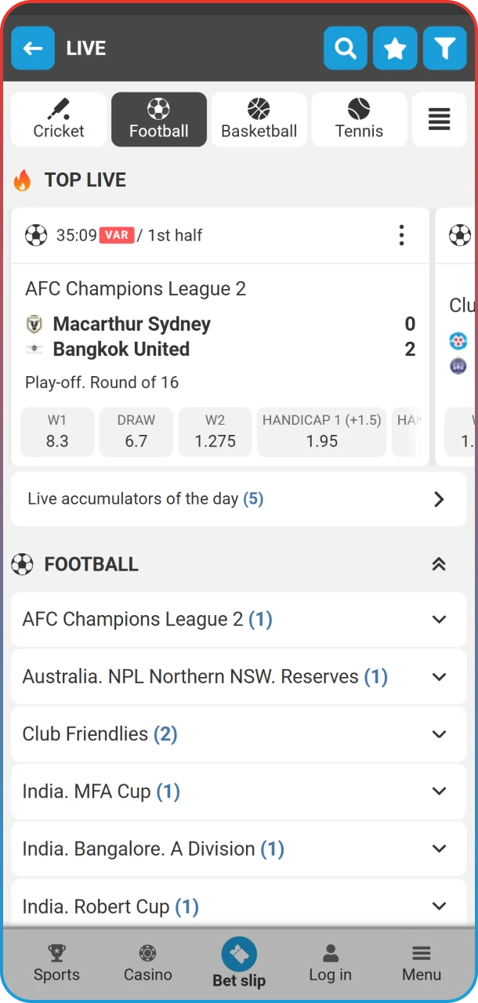Expand India. MFA Cup matches
478x1003 pixels.
pyautogui.click(x=239, y=791)
